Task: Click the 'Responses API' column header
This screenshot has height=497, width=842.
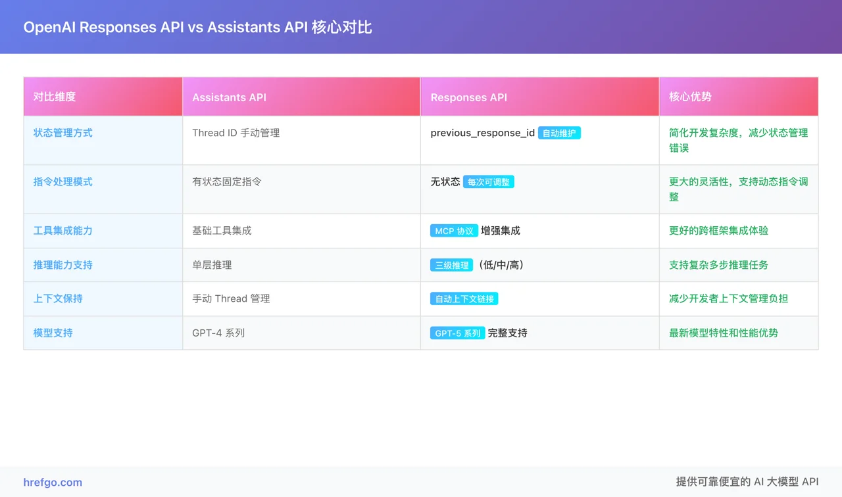Action: (x=540, y=97)
